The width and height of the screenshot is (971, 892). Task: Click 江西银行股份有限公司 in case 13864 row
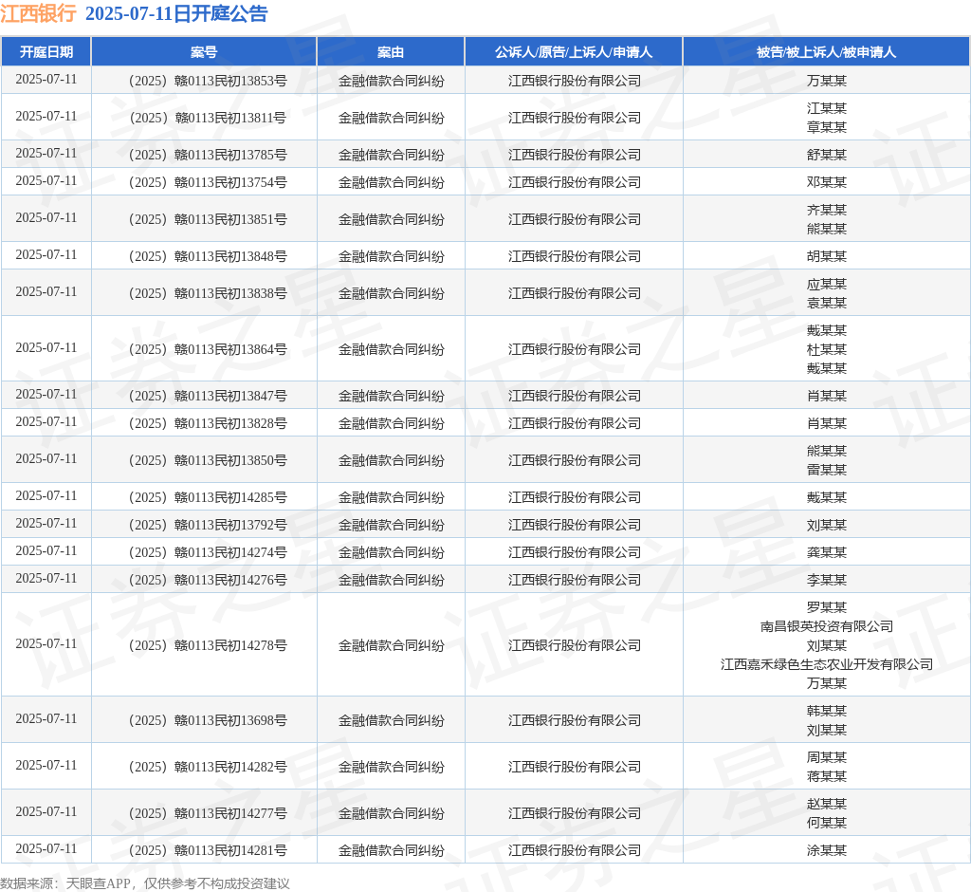574,349
